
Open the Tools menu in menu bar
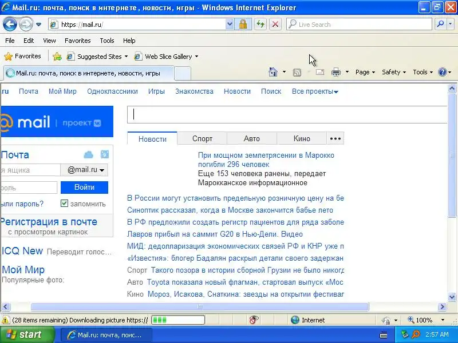pos(107,41)
